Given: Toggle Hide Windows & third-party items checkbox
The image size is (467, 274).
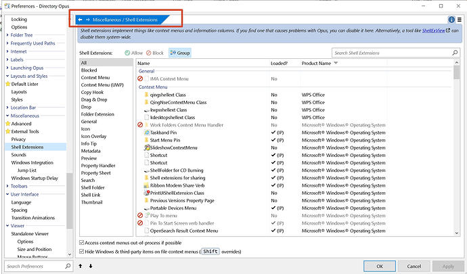Looking at the screenshot, I should click(x=83, y=252).
